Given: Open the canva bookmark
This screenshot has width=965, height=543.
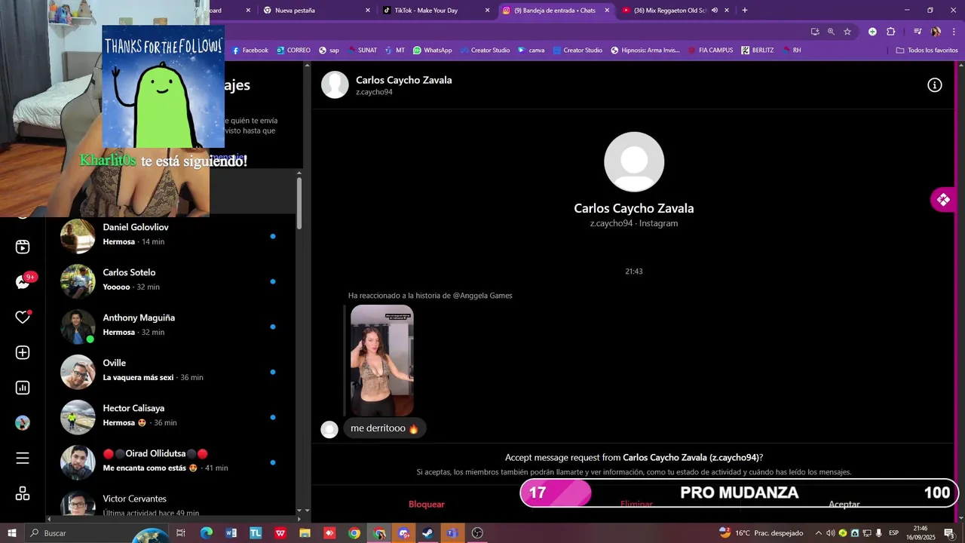Looking at the screenshot, I should [x=531, y=51].
